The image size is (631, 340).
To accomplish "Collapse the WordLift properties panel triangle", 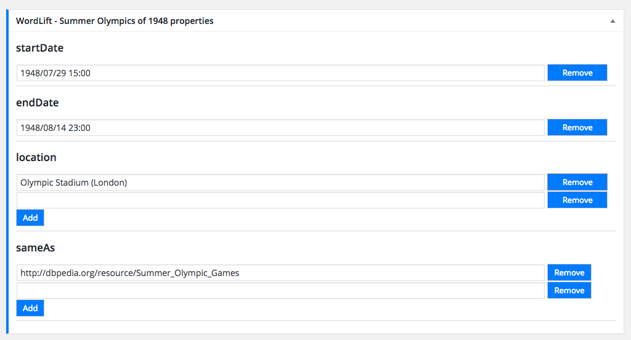I will [613, 21].
